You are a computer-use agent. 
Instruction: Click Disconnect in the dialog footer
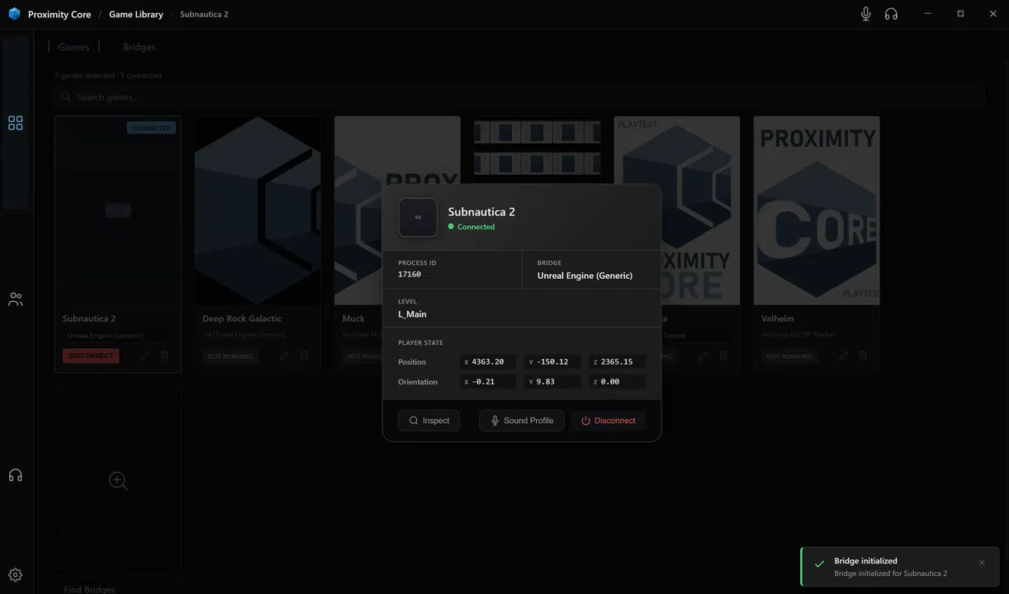click(608, 421)
